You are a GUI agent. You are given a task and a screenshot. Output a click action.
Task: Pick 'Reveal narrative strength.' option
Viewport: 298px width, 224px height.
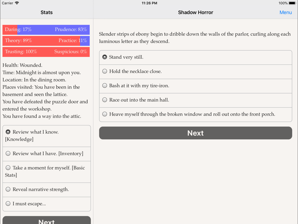tap(46, 190)
